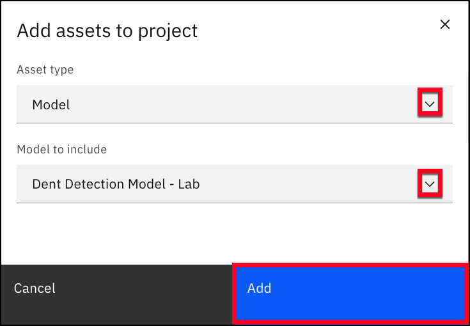The height and width of the screenshot is (326, 470).
Task: Click the Asset type label
Action: [45, 70]
